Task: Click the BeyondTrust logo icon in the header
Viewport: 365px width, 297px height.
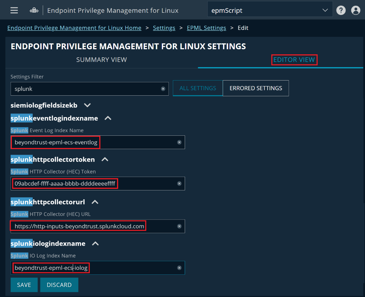Action: [34, 10]
